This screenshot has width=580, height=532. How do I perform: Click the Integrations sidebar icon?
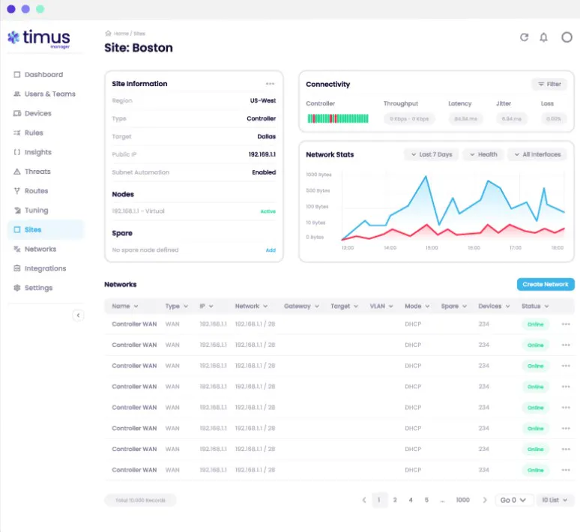pos(17,268)
